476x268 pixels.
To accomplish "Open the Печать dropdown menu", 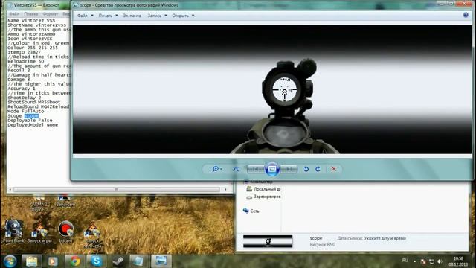I will (x=108, y=16).
